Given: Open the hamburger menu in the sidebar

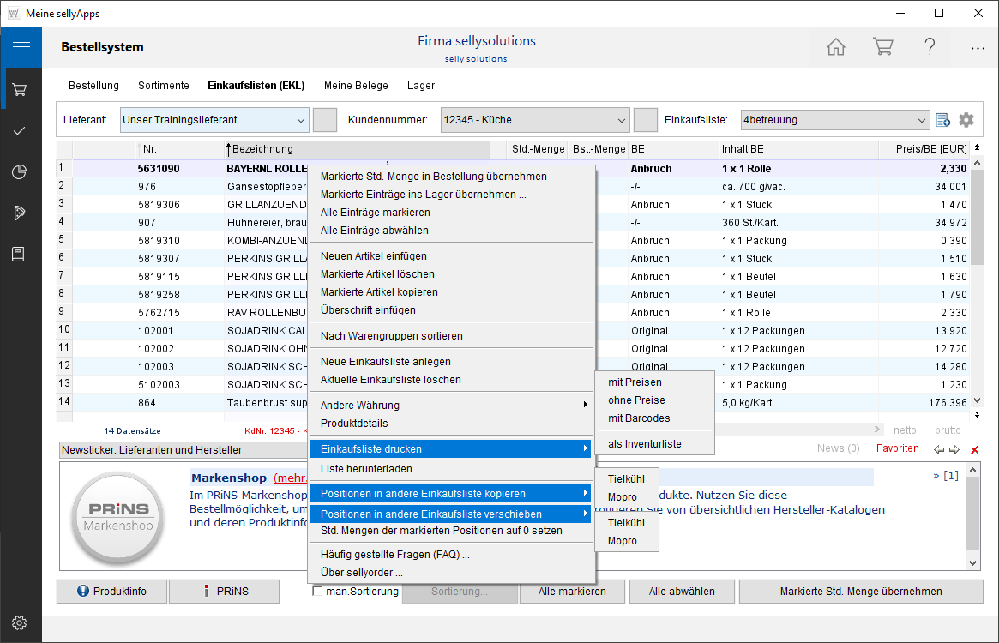Looking at the screenshot, I should 21,47.
